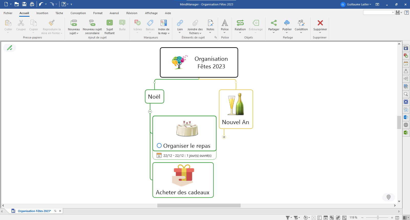Click the green pen icon on canvas
410x220 pixels.
[10, 48]
